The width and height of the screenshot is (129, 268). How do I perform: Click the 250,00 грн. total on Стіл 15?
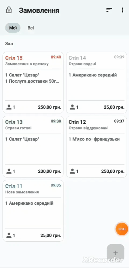click(x=49, y=107)
